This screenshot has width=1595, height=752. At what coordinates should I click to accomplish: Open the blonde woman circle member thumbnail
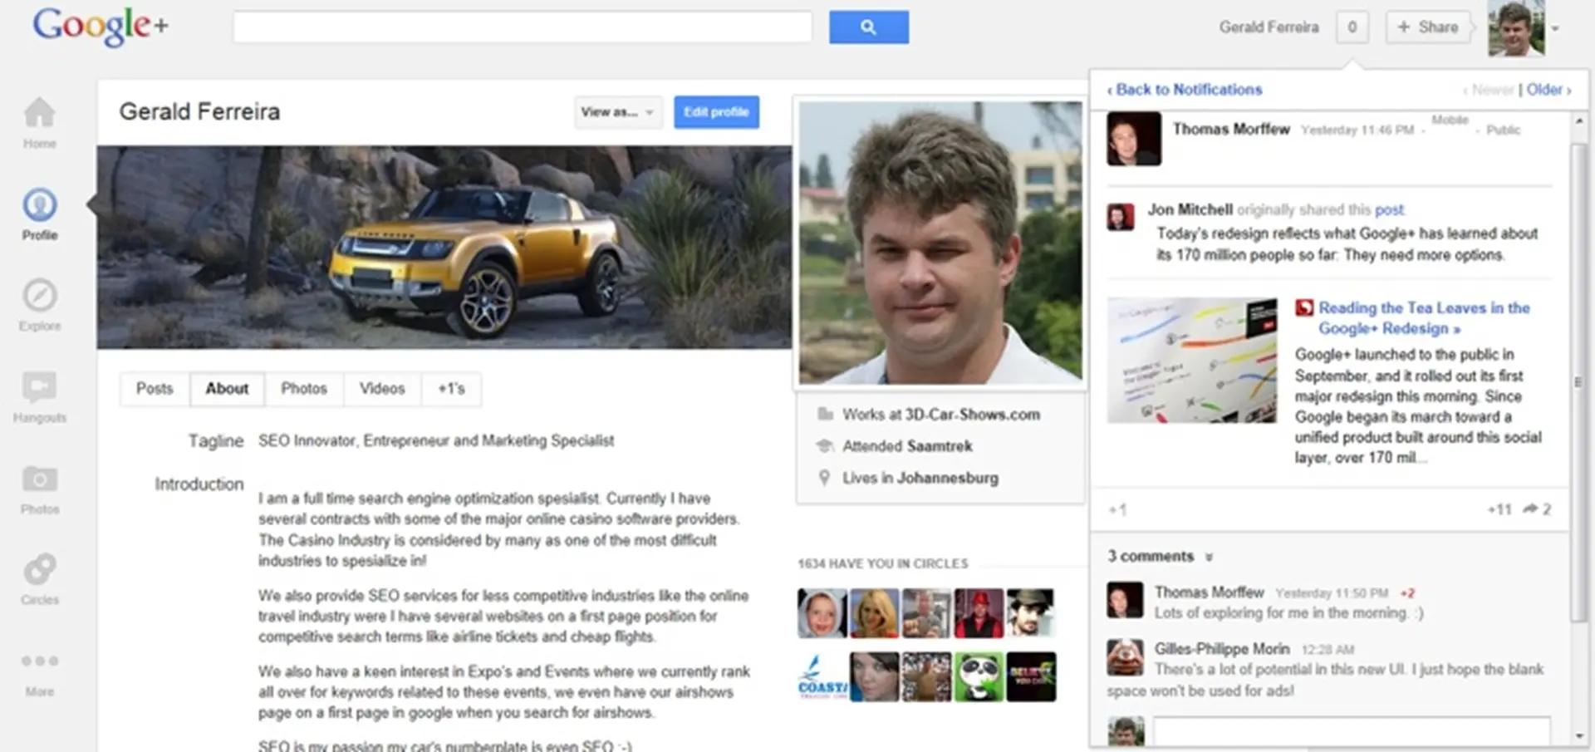point(874,613)
